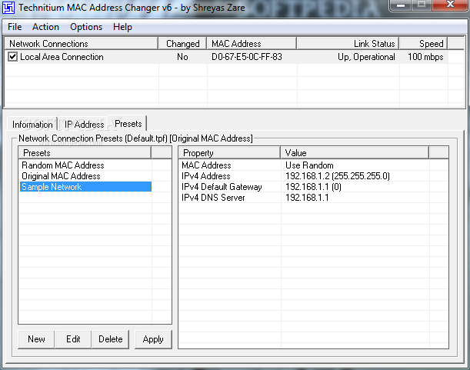470x370 pixels.
Task: Click the No value under Changed
Action: tap(182, 57)
